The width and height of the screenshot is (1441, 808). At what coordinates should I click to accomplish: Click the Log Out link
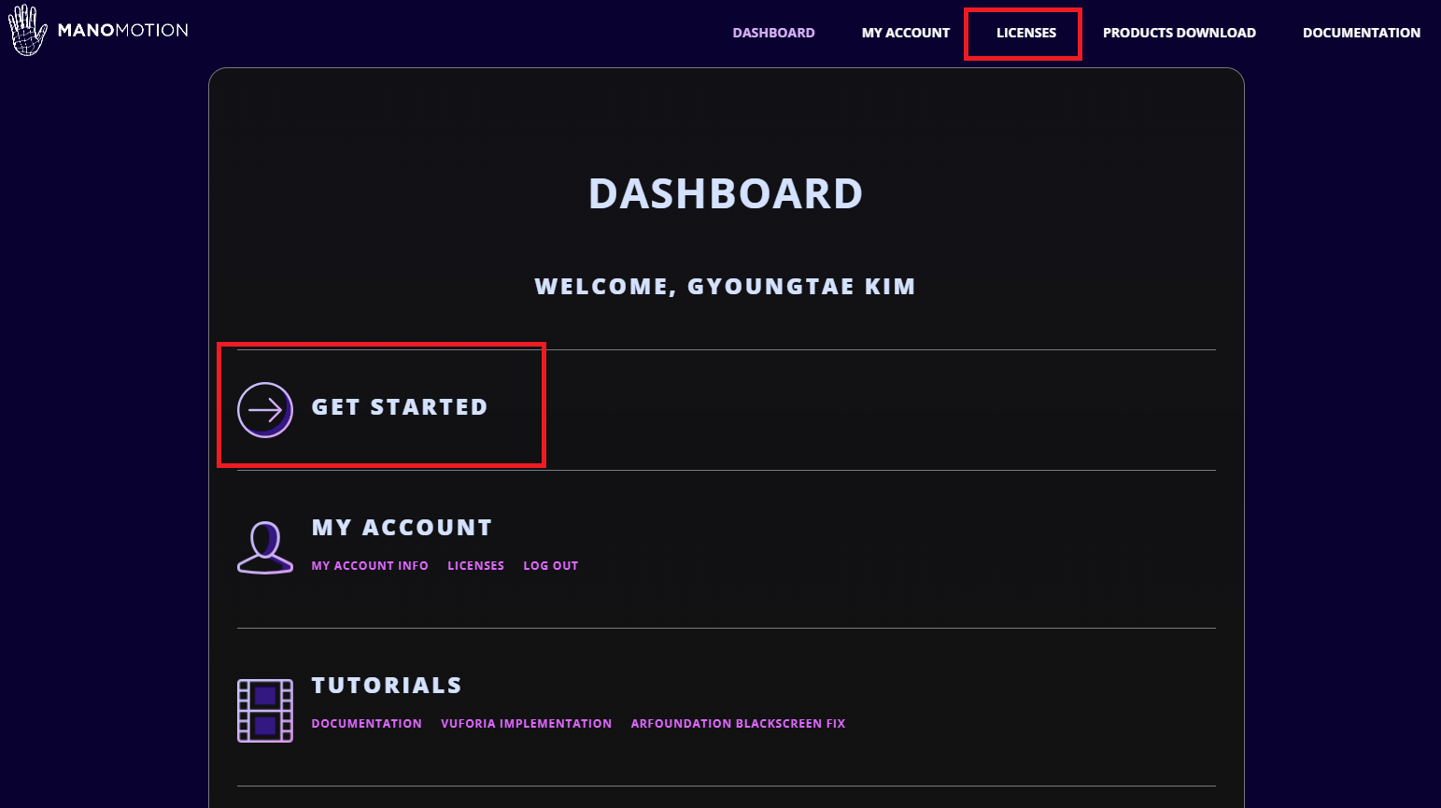tap(551, 566)
